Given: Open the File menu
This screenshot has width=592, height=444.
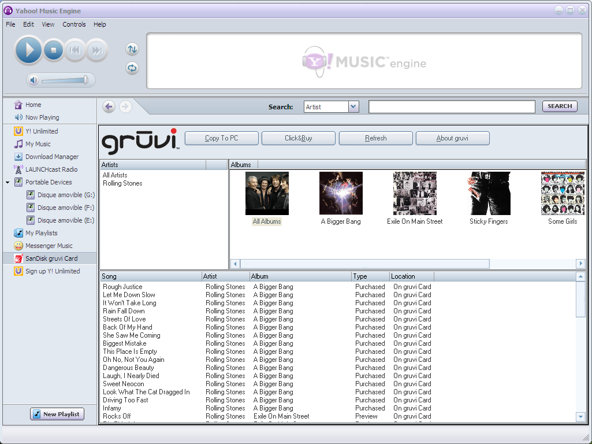Looking at the screenshot, I should (10, 24).
